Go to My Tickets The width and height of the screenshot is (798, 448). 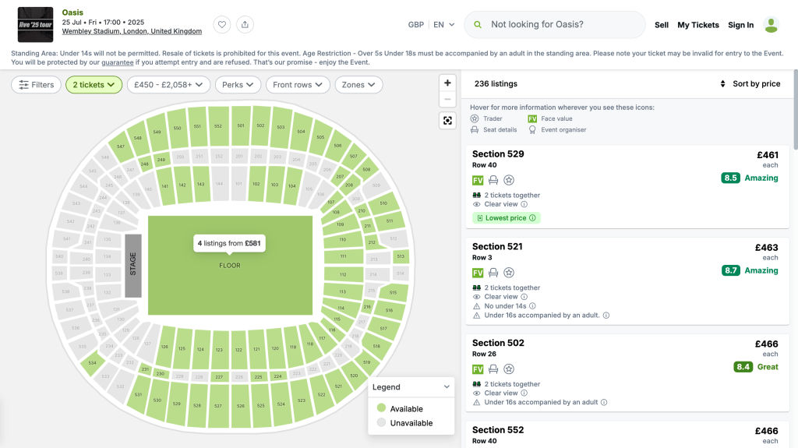click(x=698, y=25)
